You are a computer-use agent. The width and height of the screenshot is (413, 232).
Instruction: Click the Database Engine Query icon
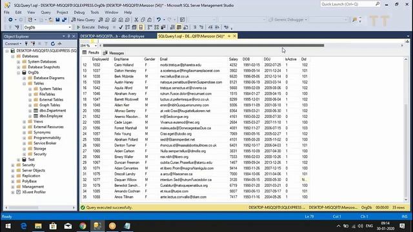coord(101,20)
